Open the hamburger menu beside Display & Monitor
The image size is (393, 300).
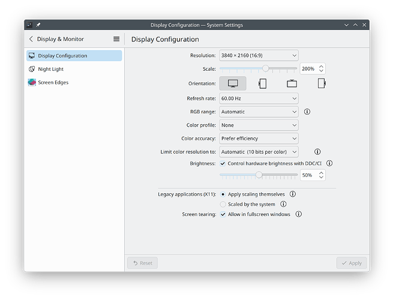116,39
